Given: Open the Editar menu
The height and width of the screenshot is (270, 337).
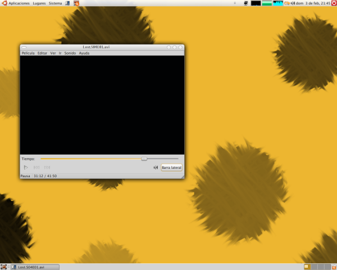Looking at the screenshot, I should (42, 53).
